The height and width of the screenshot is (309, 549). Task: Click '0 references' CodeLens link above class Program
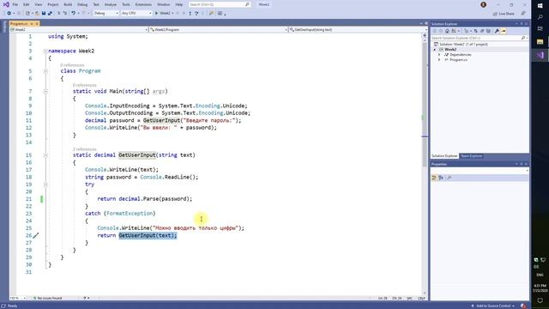pos(72,65)
